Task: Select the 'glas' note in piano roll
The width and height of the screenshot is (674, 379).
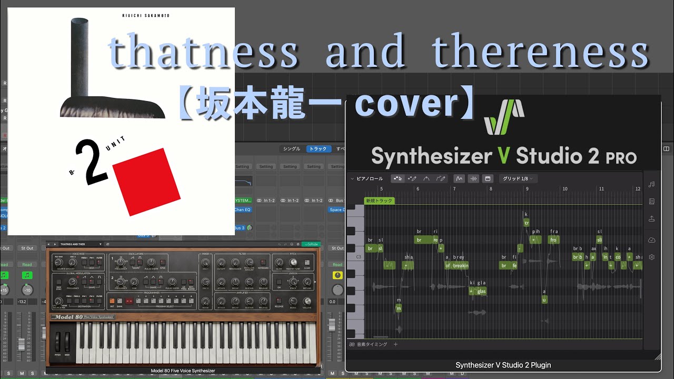Action: click(481, 291)
